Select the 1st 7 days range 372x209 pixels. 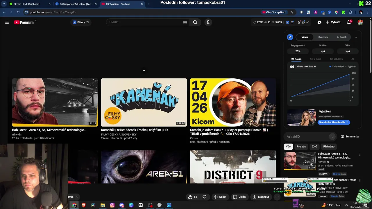point(315,59)
